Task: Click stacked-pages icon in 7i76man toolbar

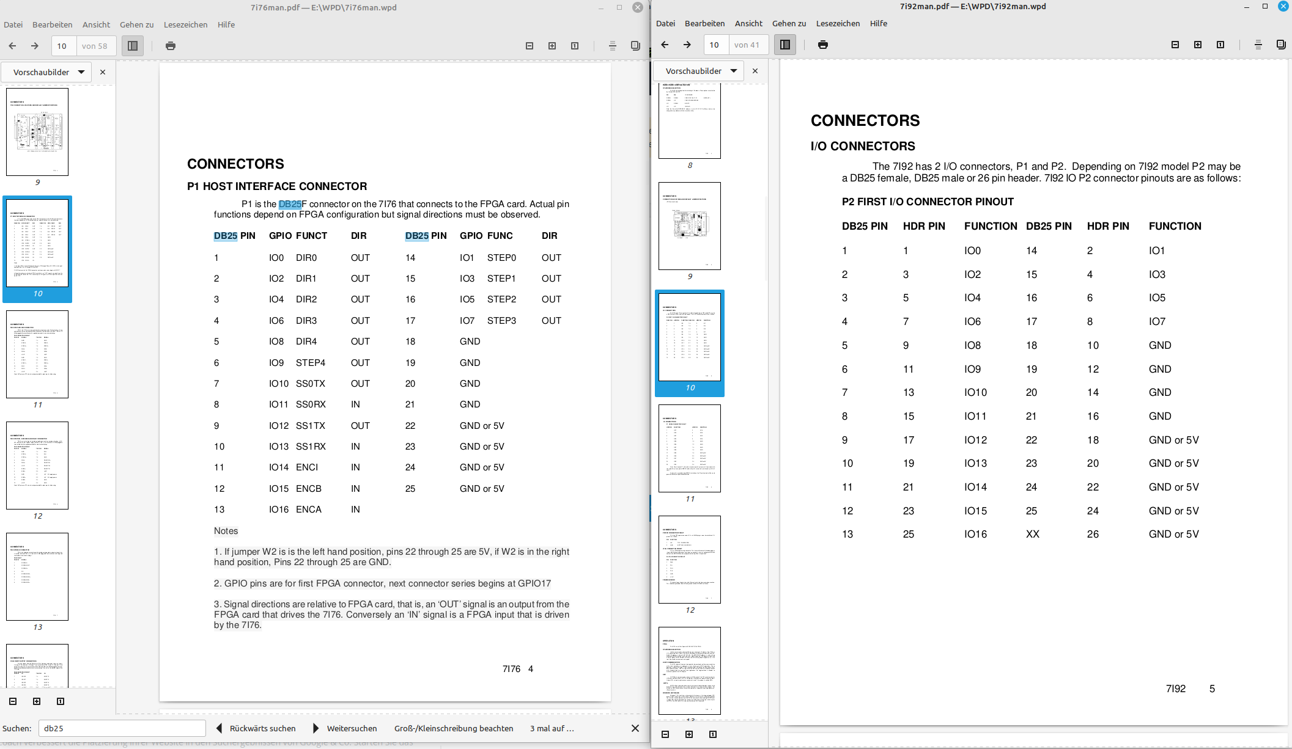Action: click(x=635, y=46)
